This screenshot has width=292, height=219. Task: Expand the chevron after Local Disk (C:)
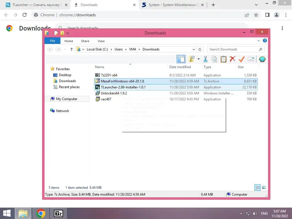click(111, 49)
